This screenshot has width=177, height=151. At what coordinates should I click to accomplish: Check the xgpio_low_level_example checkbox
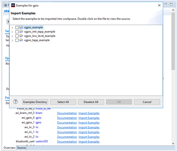[17, 36]
